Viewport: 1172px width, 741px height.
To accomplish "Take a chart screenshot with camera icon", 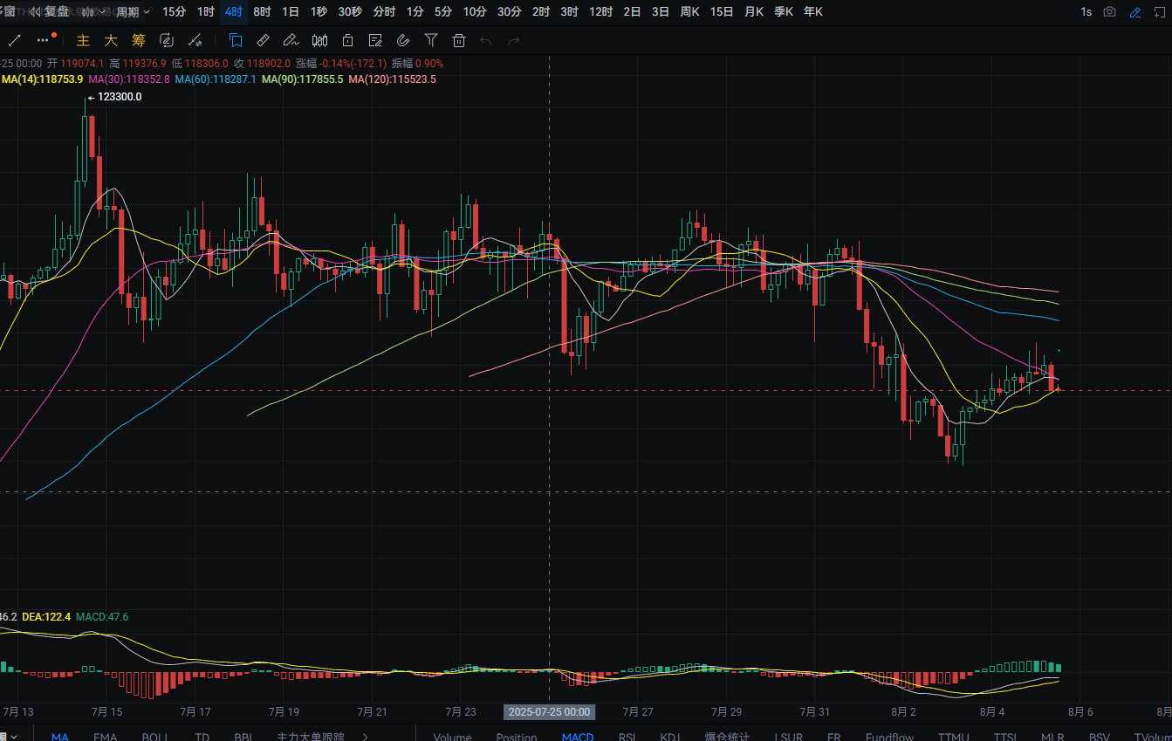I will click(x=1109, y=12).
